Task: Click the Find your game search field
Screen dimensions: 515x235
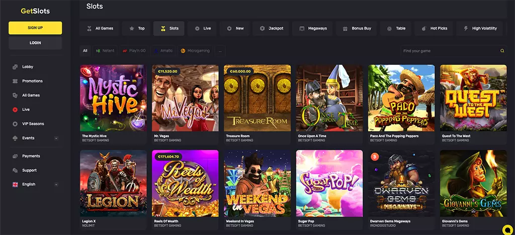Action: 454,51
